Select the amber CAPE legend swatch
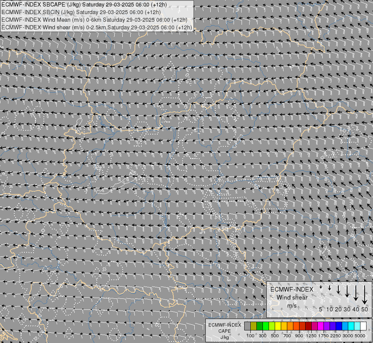Image resolution: width=373 pixels, height=343 pixels. tap(284, 326)
